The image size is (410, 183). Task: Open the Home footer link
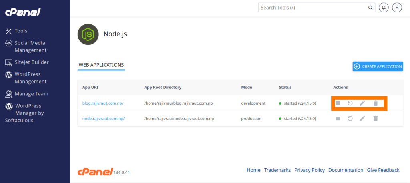(253, 170)
